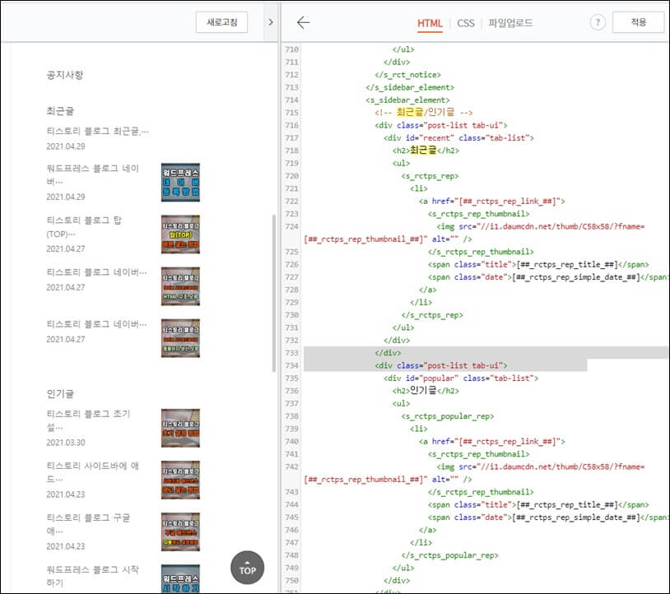Click line 745 span class date
This screenshot has width=670, height=594.
tap(547, 517)
